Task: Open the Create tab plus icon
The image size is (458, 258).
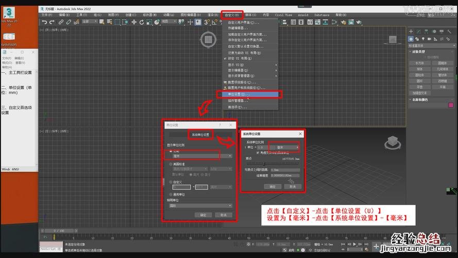Action: 412,31
